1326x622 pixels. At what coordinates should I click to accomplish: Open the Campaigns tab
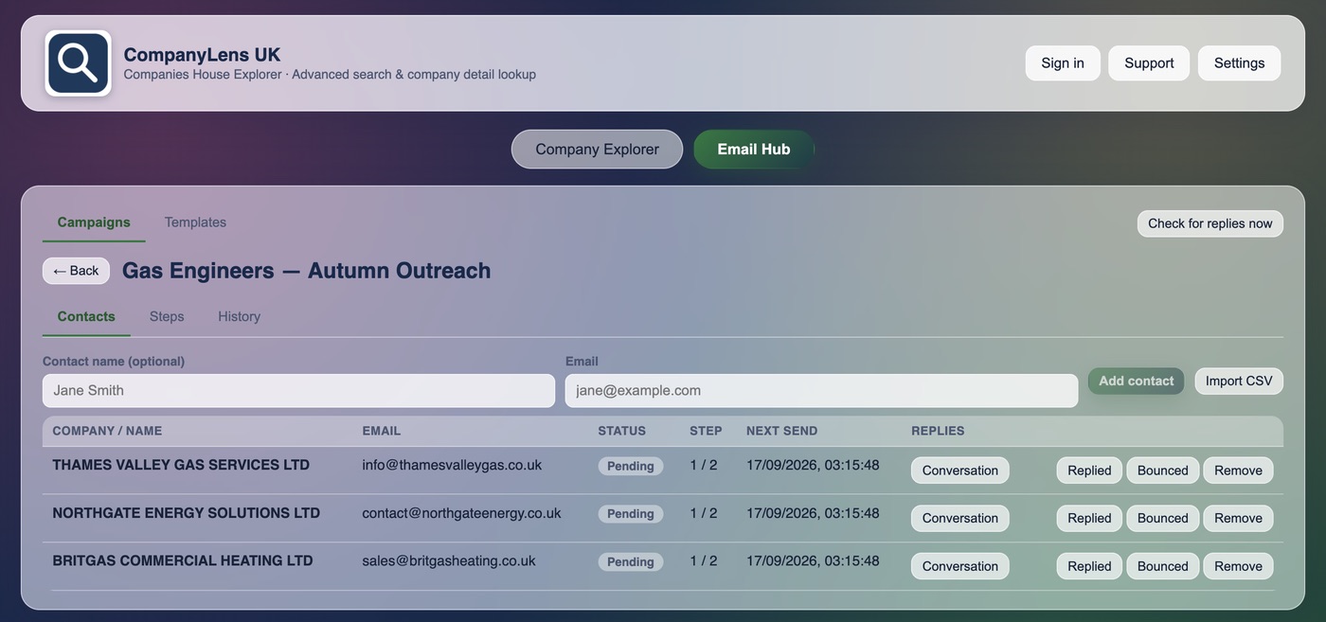point(94,222)
